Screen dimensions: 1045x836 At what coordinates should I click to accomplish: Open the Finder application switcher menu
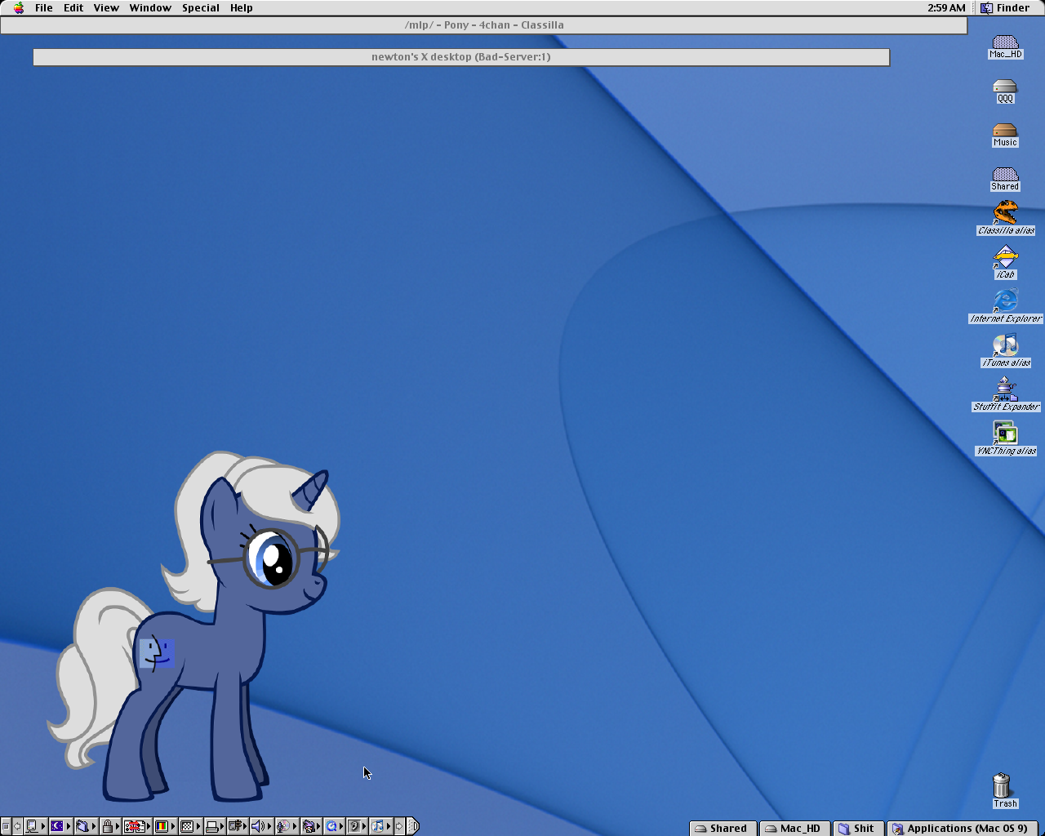coord(1005,8)
